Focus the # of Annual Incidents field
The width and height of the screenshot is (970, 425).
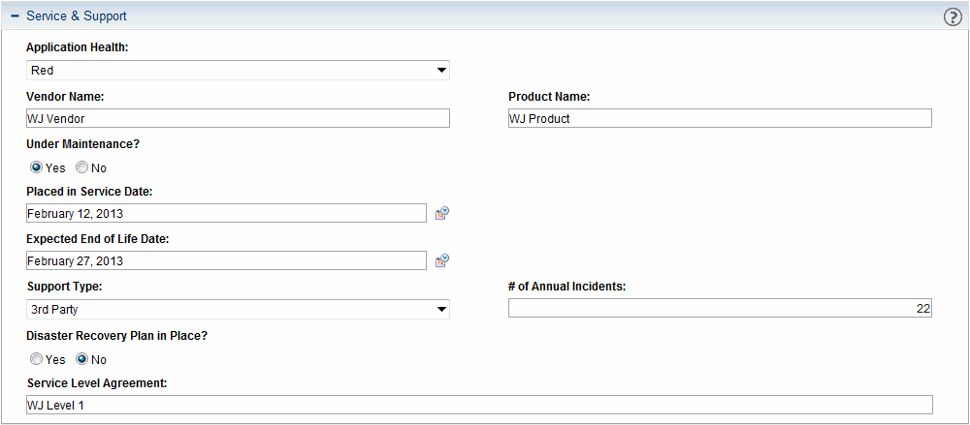coord(720,309)
